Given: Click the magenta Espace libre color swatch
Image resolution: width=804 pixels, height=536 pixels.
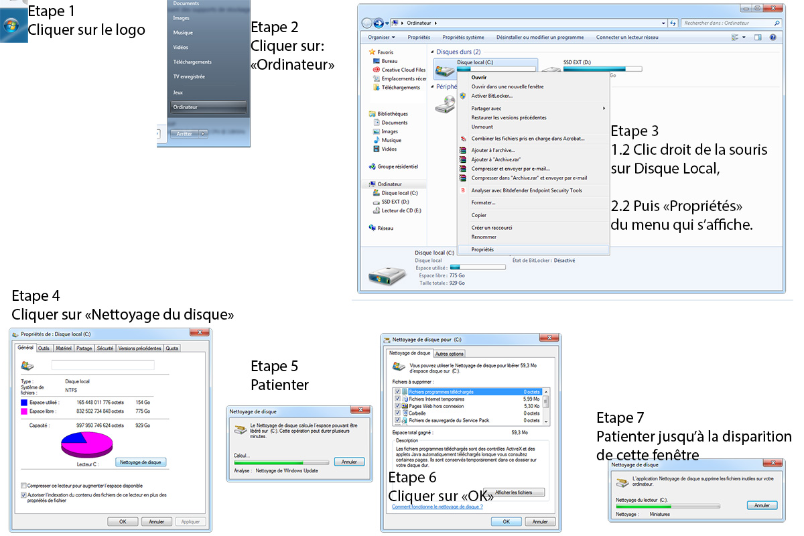Looking at the screenshot, I should tap(24, 411).
